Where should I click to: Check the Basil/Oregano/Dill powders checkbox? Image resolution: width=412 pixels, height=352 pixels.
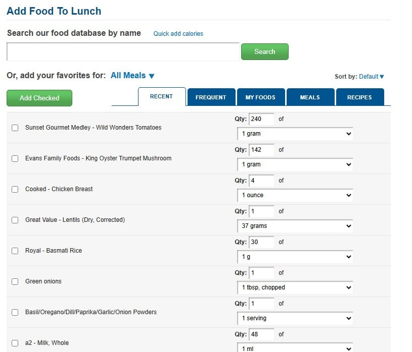point(15,312)
